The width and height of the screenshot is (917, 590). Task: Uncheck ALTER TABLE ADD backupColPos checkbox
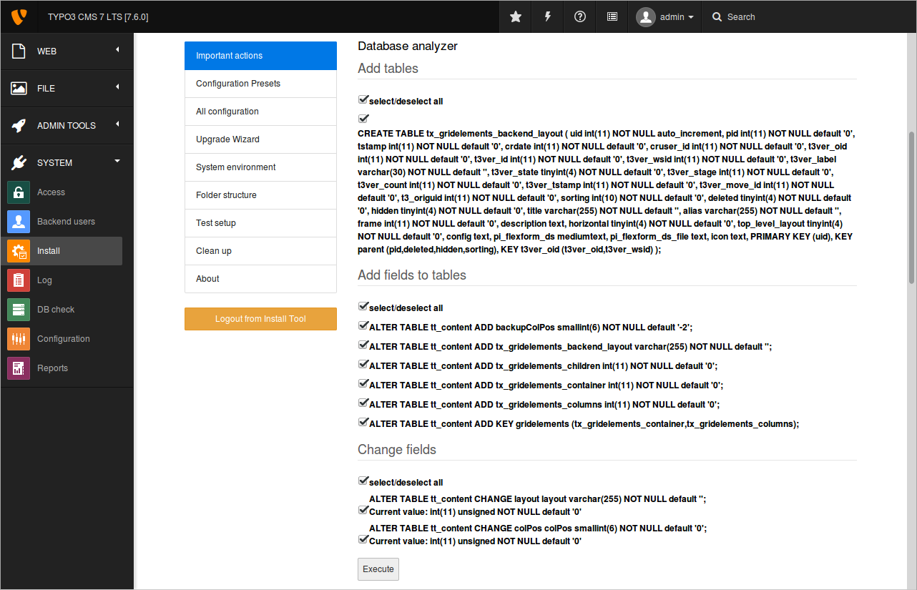pos(363,326)
